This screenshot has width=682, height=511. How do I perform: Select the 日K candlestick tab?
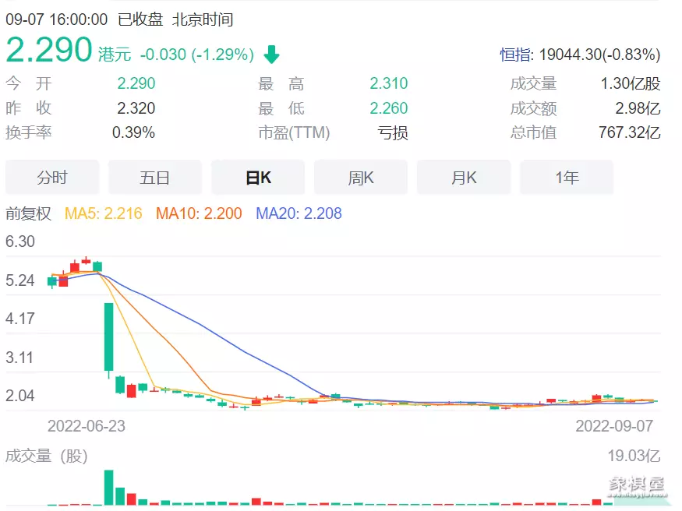pyautogui.click(x=258, y=178)
